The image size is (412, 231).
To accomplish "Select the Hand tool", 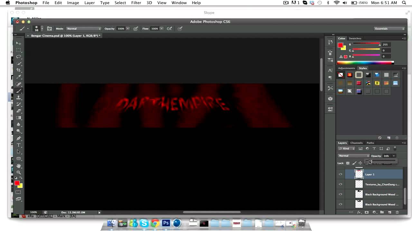I will pyautogui.click(x=19, y=166).
